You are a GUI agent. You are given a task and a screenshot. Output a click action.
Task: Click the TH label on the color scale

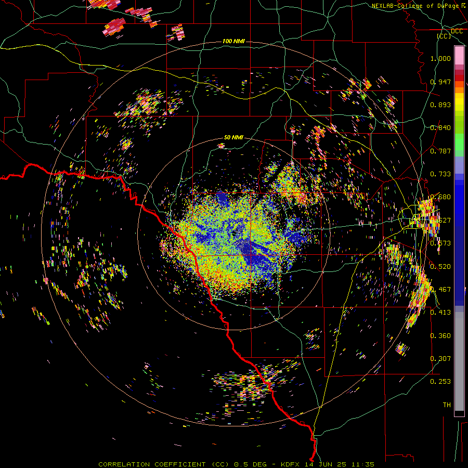[447, 405]
